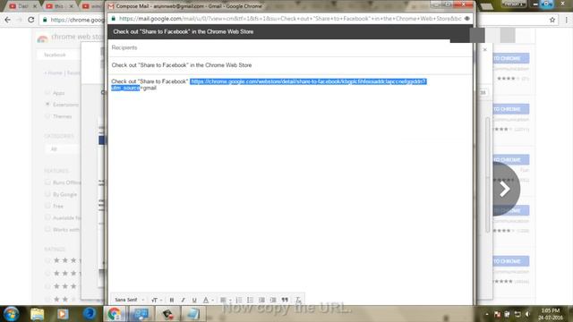Open the Action Center flag in tray
This screenshot has width=573, height=322.
click(x=498, y=314)
